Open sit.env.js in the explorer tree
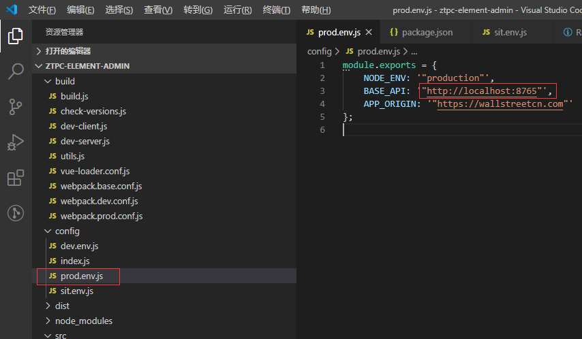 tap(164, 291)
